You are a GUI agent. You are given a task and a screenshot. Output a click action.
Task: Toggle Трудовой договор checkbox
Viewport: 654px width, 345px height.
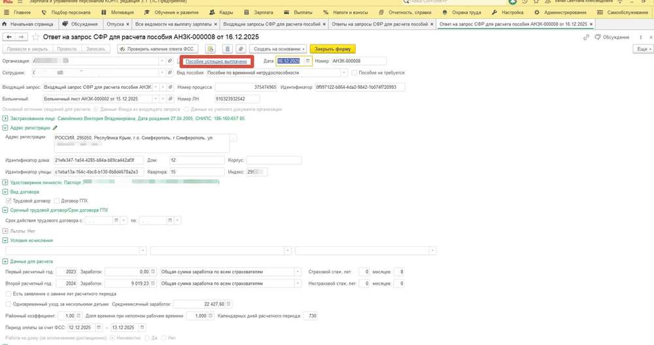point(9,201)
